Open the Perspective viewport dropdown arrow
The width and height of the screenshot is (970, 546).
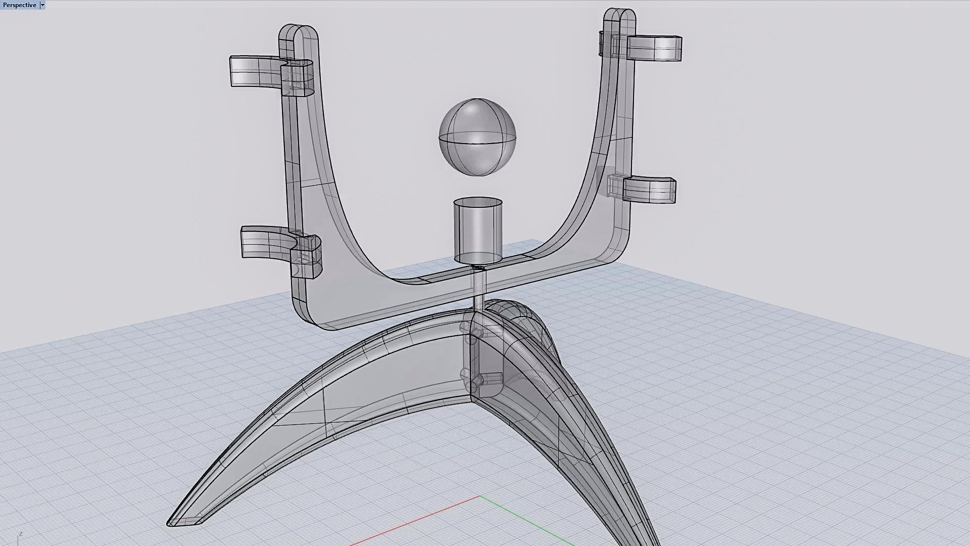click(x=42, y=5)
